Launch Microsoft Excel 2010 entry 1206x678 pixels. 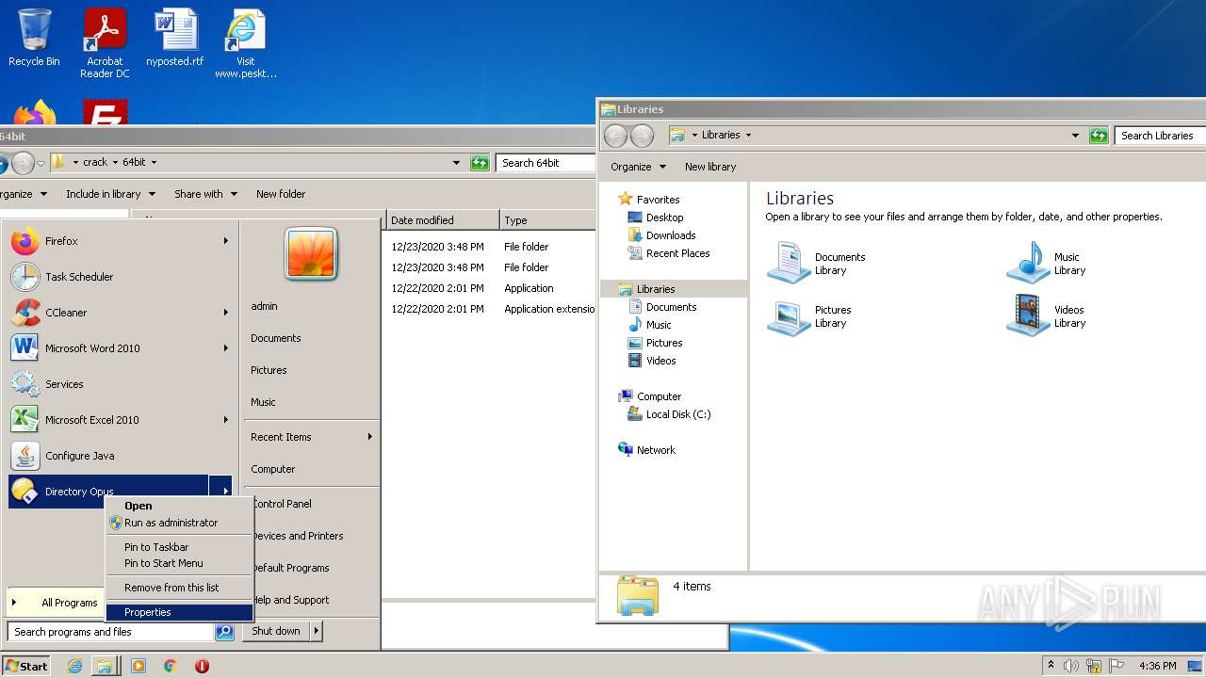pyautogui.click(x=120, y=420)
